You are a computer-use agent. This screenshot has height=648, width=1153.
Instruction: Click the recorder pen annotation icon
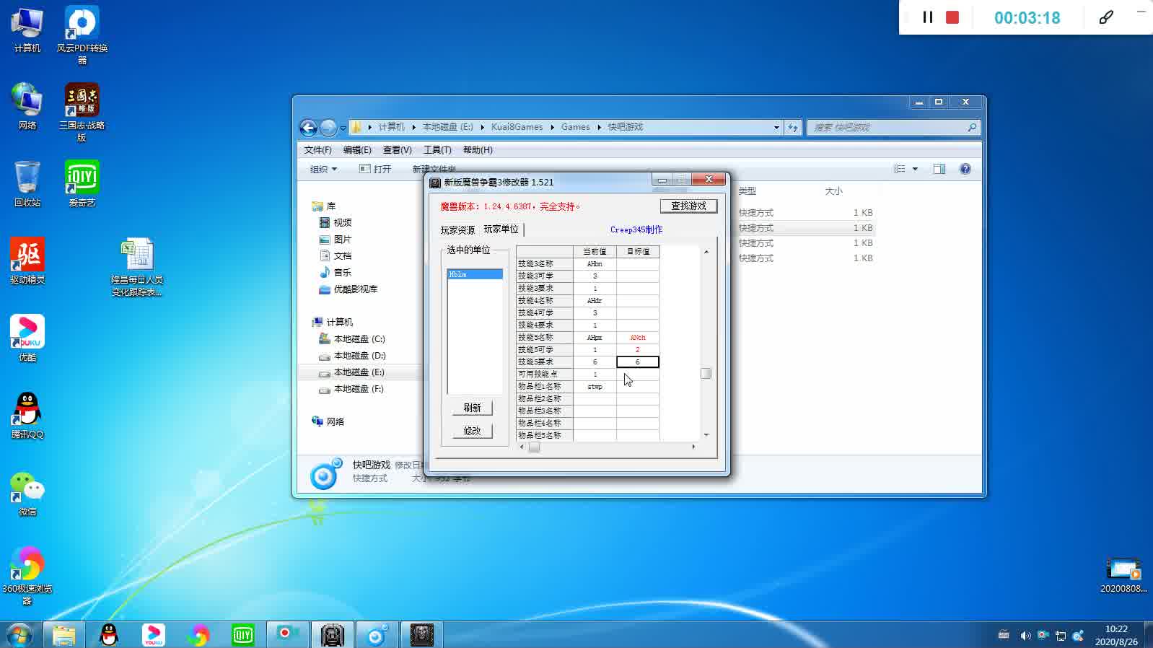click(x=1106, y=17)
